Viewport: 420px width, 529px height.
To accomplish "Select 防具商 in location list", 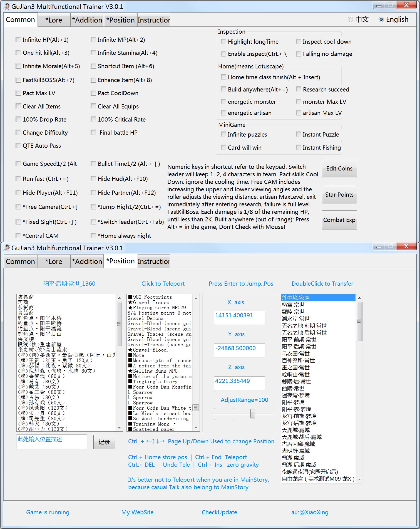I will [66, 297].
